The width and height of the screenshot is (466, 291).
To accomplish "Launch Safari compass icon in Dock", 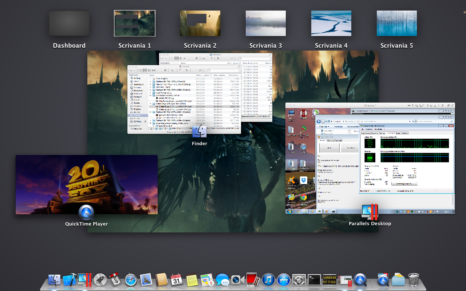I will pyautogui.click(x=131, y=280).
